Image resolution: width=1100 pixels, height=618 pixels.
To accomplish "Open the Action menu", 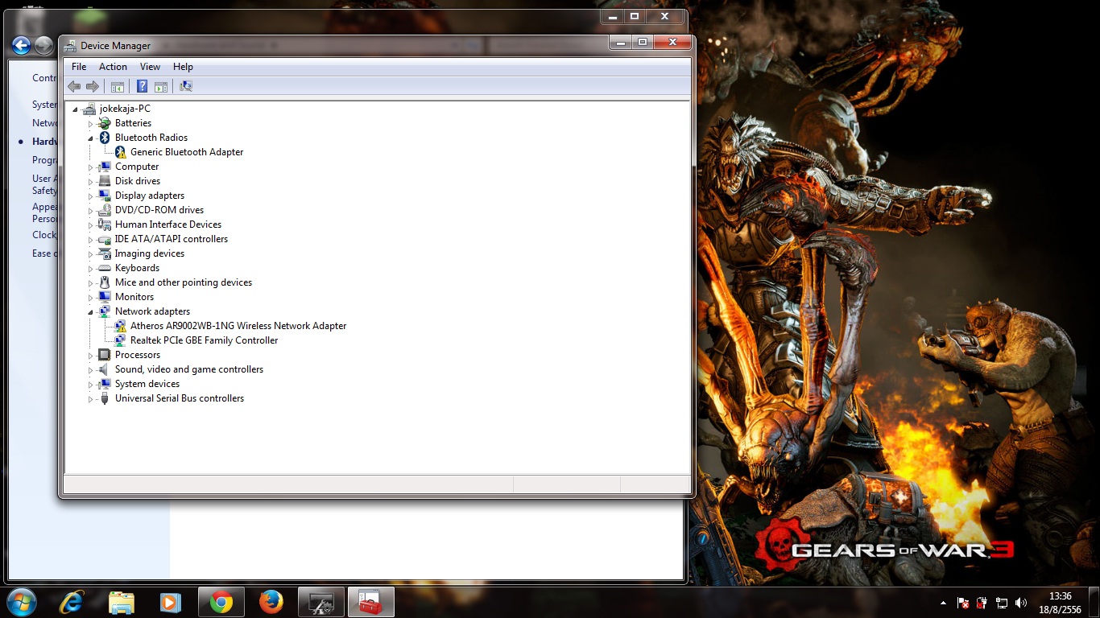I will 113,67.
